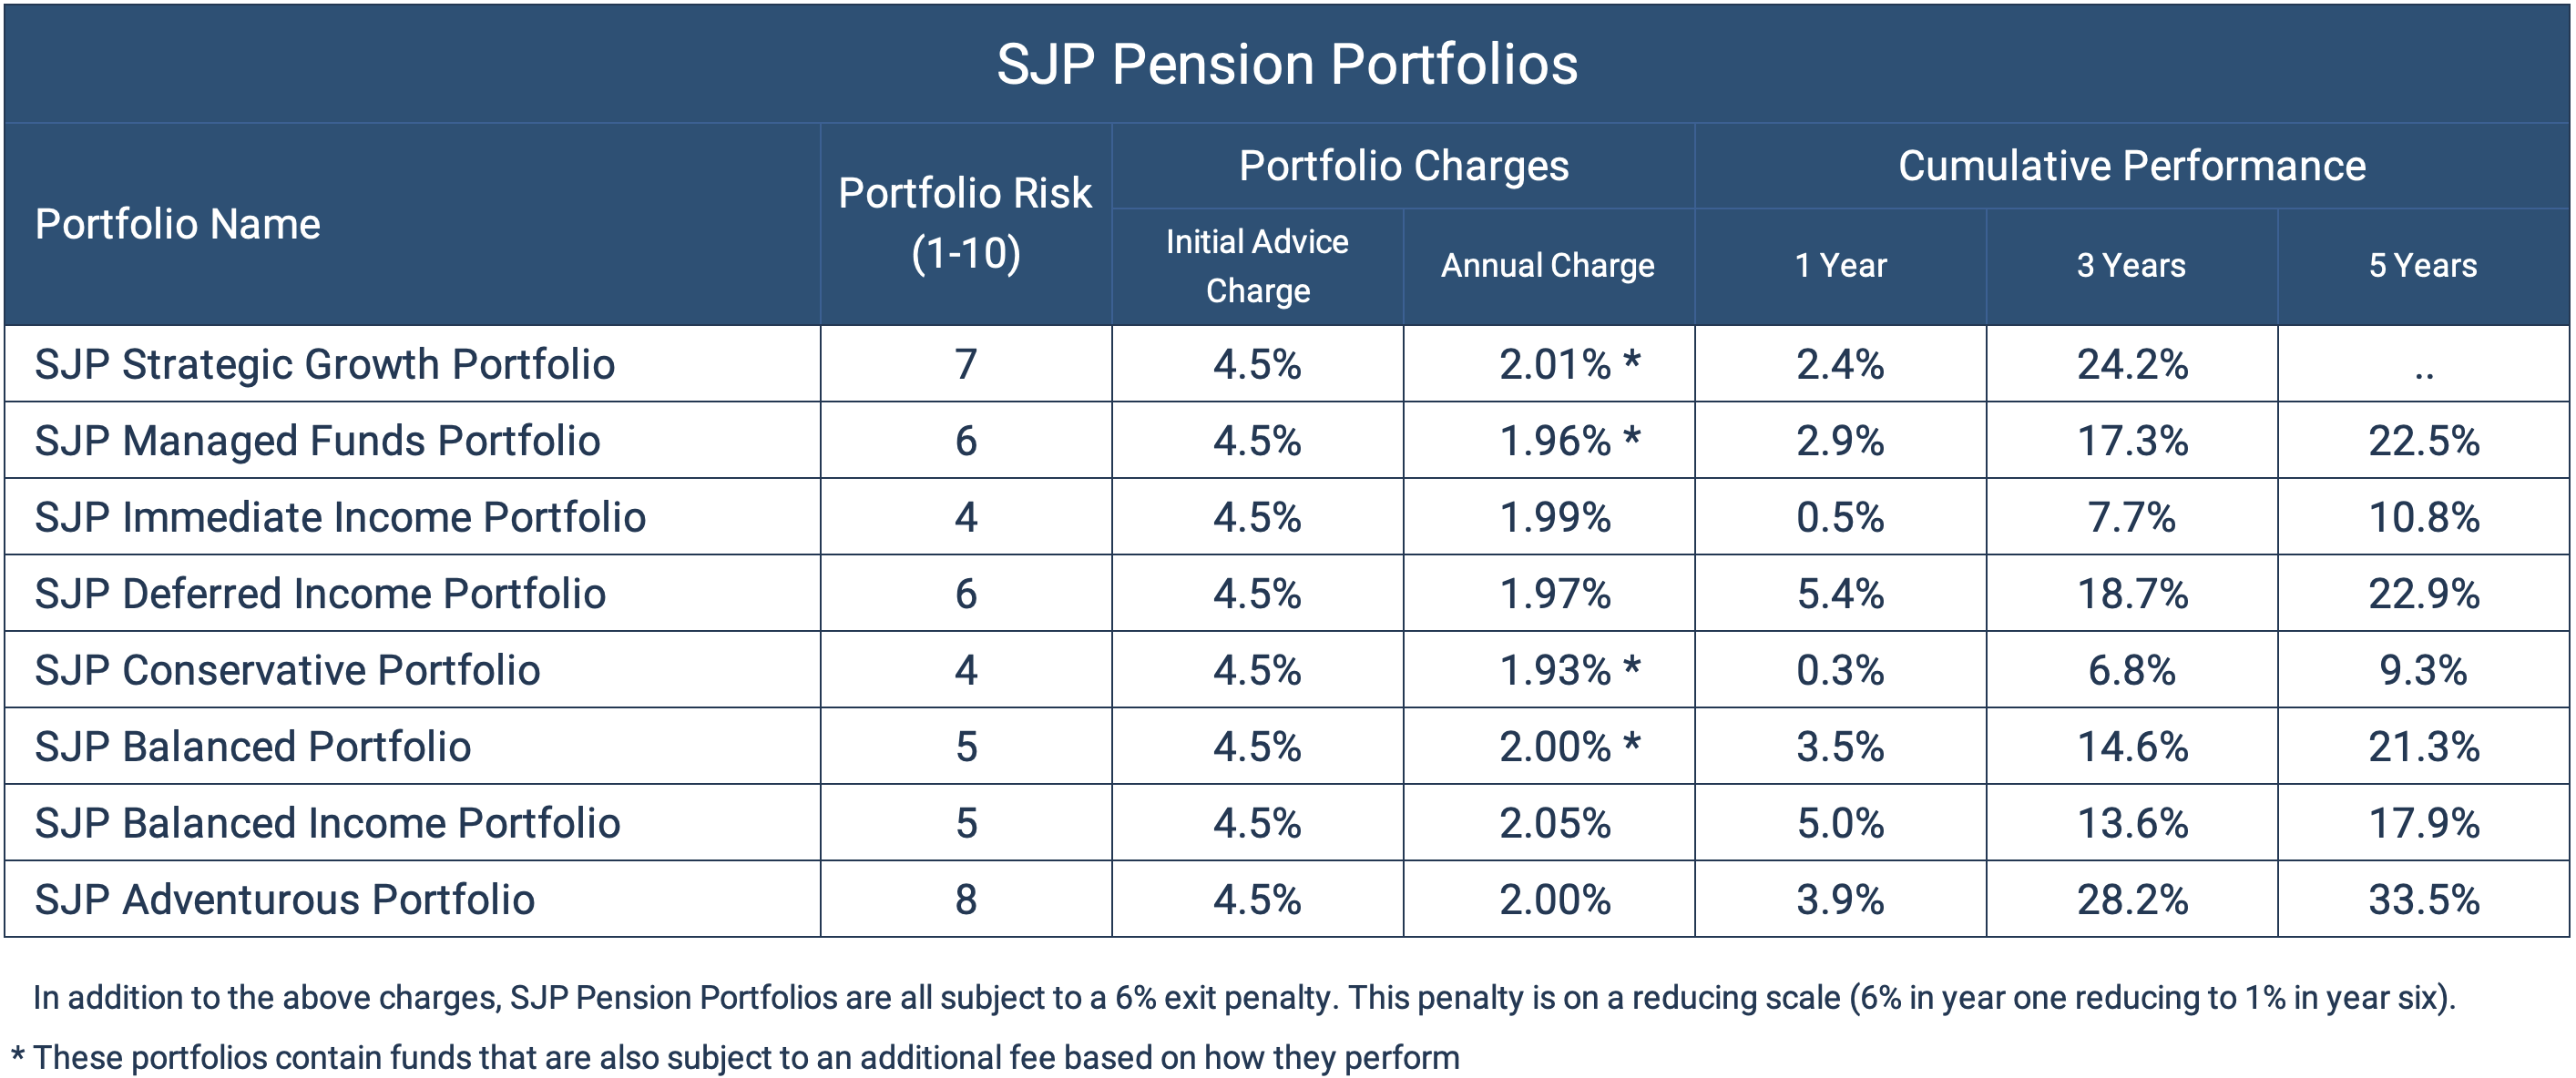Select SJP Balanced Income Portfolio name
This screenshot has width=2576, height=1078.
(327, 824)
